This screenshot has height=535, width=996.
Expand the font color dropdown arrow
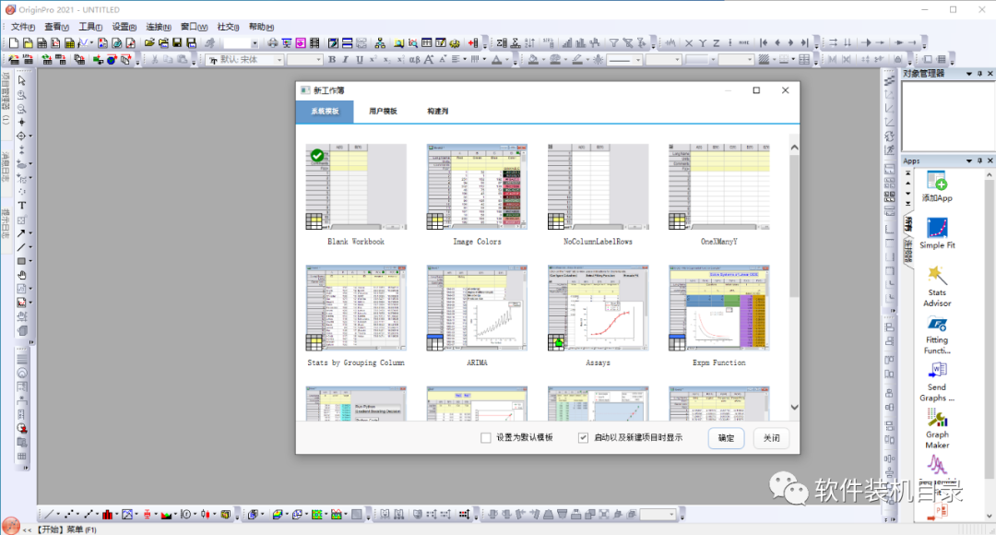click(507, 60)
